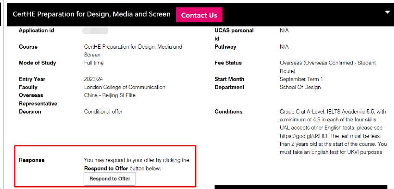Image resolution: width=394 pixels, height=189 pixels.
Task: Collapse the course panel with white arrow
Action: coord(388,13)
